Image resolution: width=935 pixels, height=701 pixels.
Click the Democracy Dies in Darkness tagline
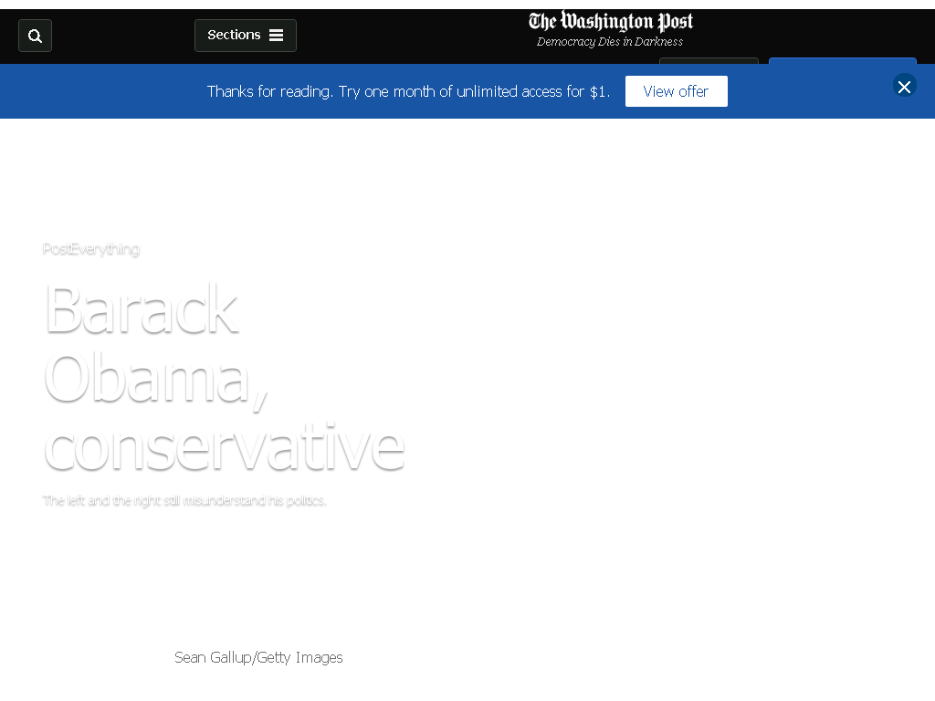coord(609,42)
